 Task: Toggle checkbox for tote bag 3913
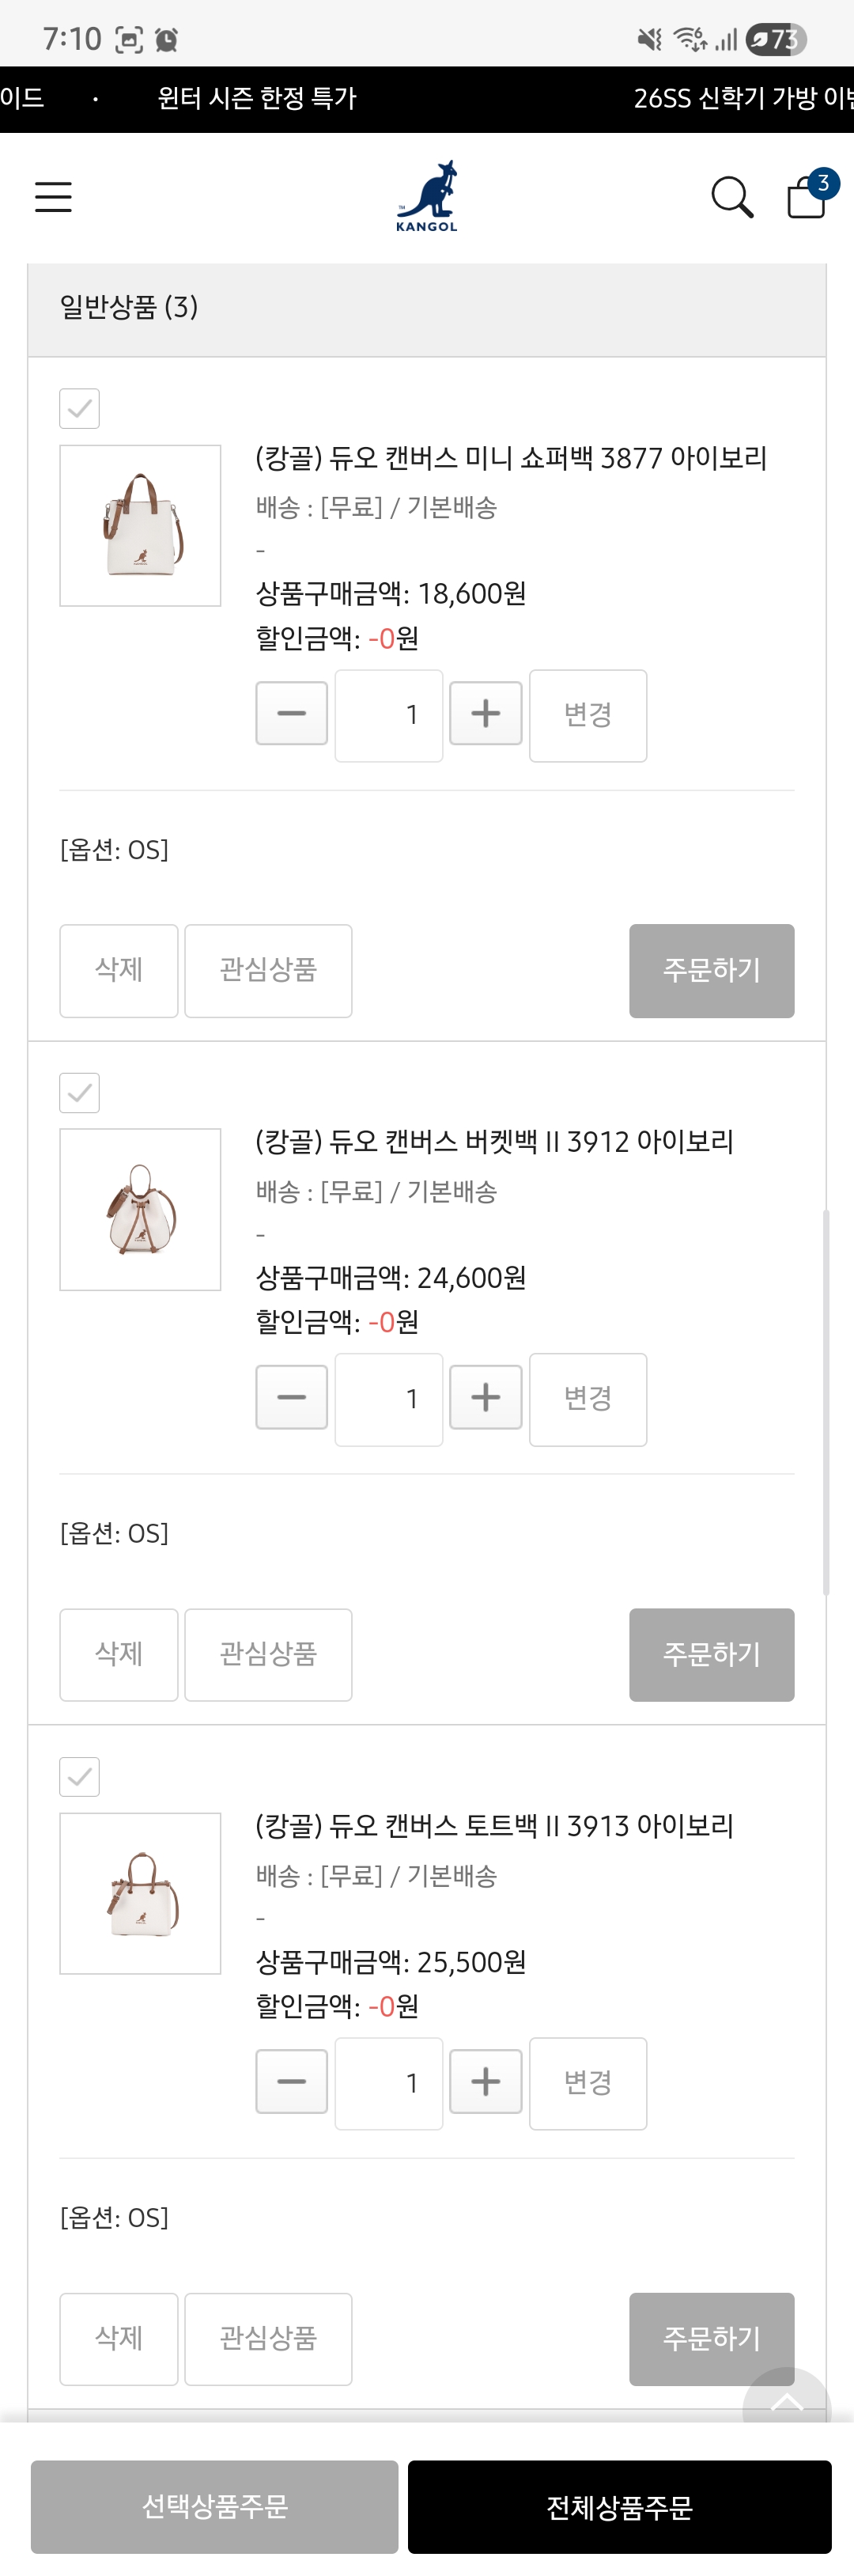tap(80, 1777)
